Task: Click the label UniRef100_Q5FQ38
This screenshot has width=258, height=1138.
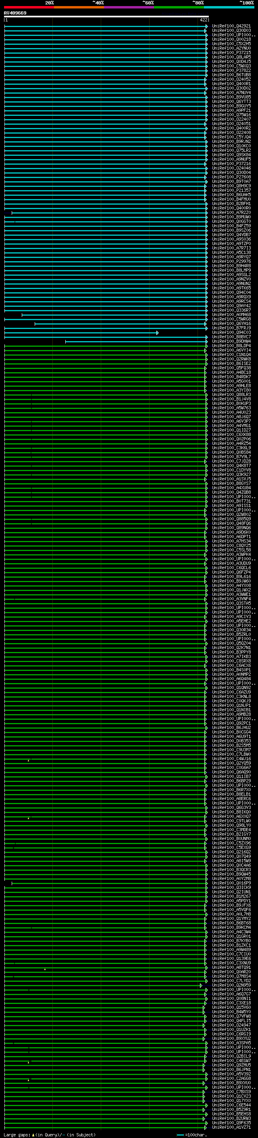Action: tap(231, 368)
